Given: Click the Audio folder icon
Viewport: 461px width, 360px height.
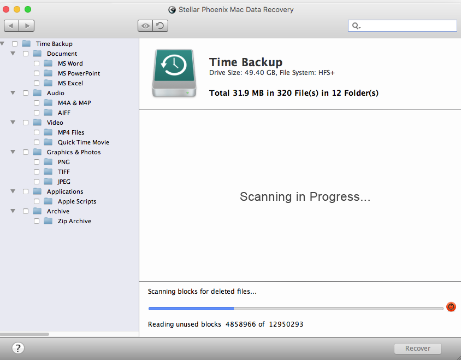Looking at the screenshot, I should coord(37,93).
